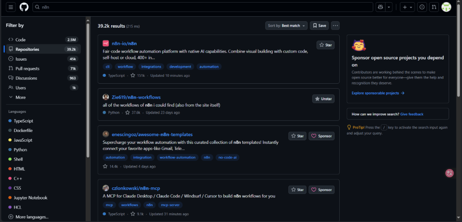Select the workflow-automation topic tag

[178, 157]
